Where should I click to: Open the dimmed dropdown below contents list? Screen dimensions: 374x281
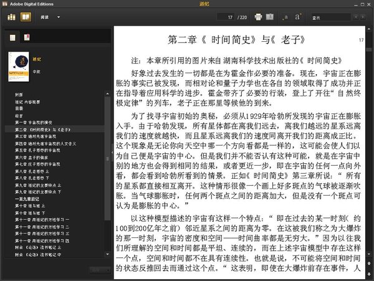[100, 270]
